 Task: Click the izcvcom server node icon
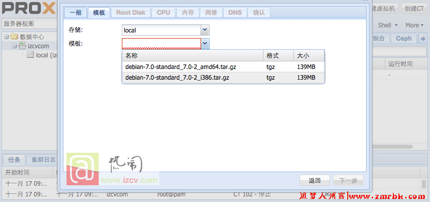(x=22, y=46)
